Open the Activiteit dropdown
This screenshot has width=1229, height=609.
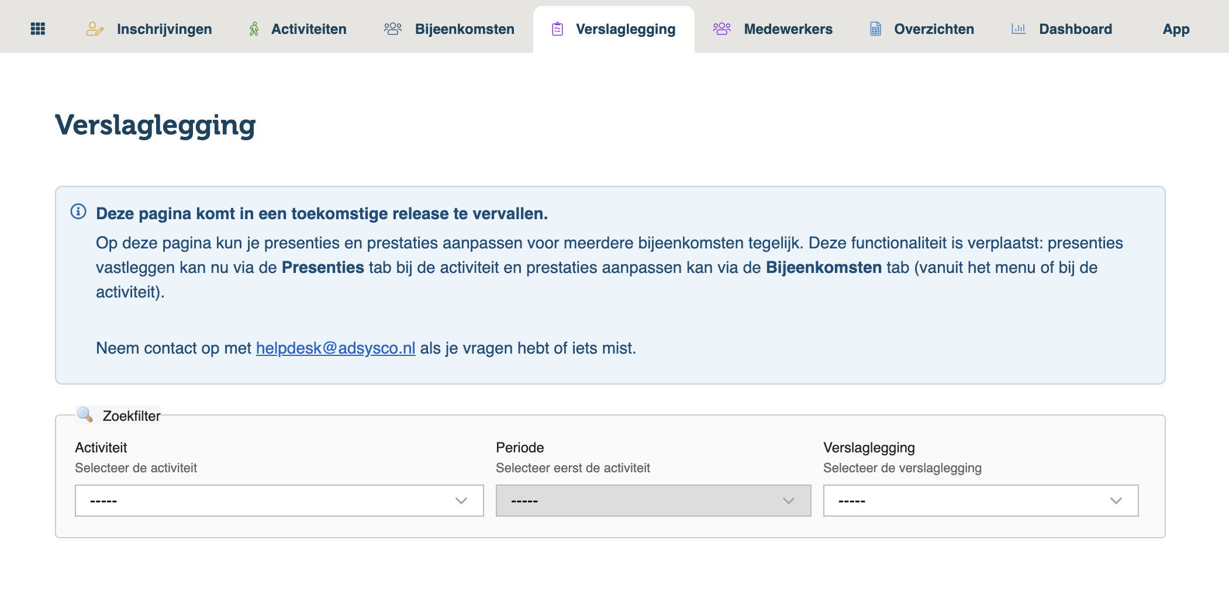coord(279,500)
